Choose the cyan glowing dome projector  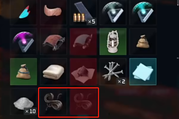click(143, 12)
